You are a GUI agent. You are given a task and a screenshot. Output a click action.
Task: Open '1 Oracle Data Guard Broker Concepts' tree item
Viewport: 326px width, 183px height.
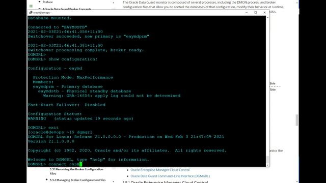(x=67, y=9)
